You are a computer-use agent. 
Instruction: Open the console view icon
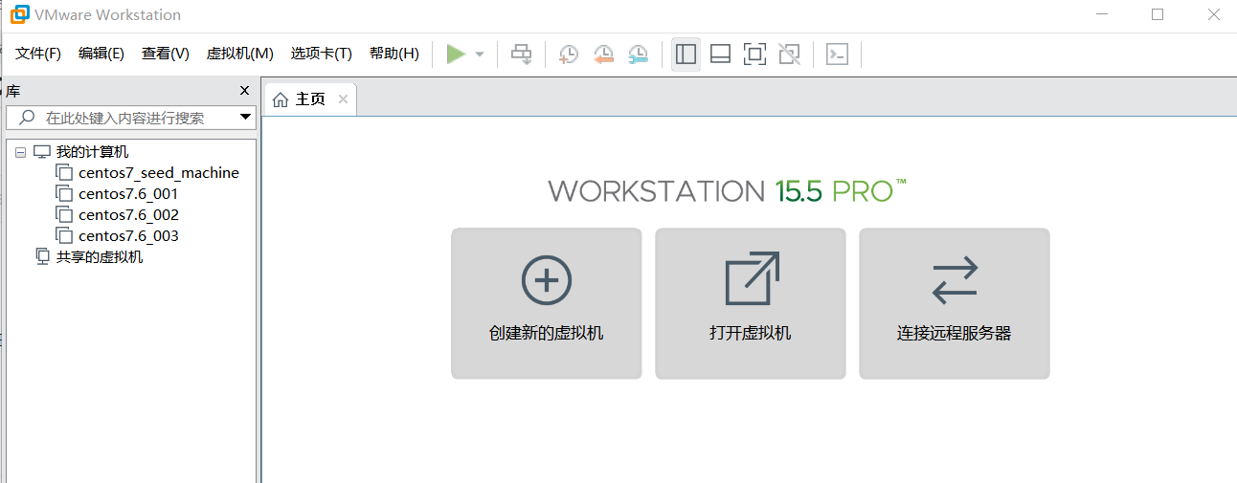tap(838, 54)
